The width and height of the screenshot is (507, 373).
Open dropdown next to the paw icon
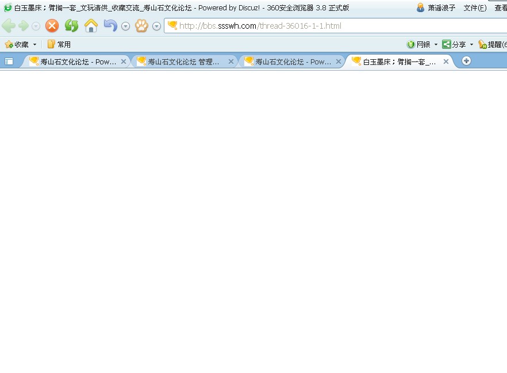[156, 26]
